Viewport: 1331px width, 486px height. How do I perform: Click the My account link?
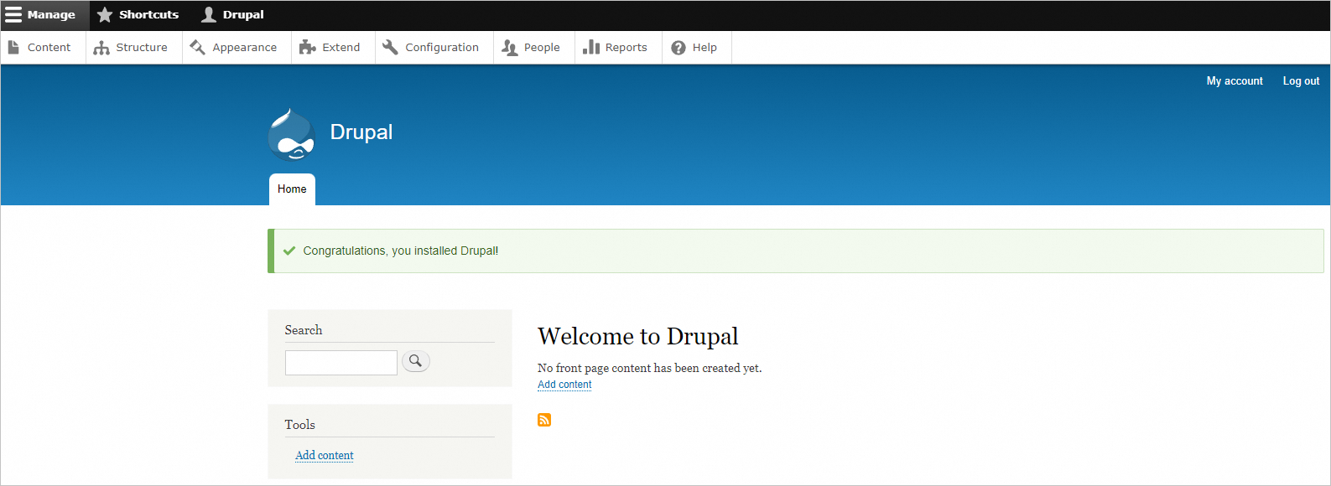click(x=1235, y=81)
